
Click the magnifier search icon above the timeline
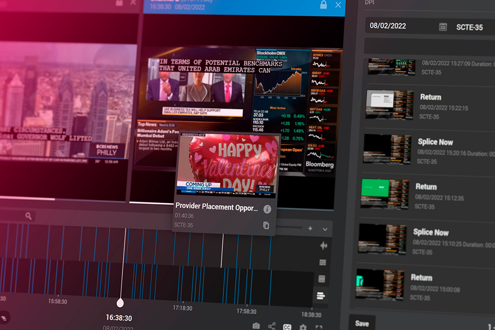tap(28, 216)
